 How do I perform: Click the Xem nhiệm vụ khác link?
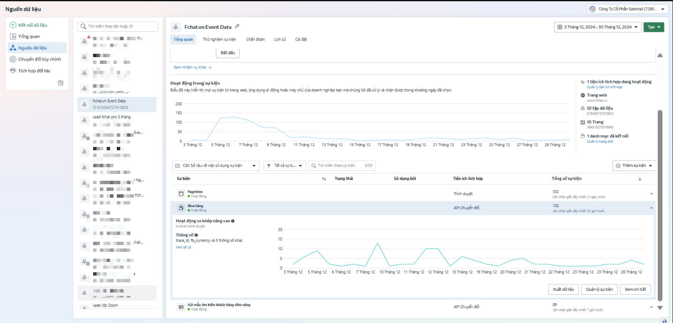click(192, 67)
